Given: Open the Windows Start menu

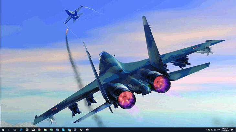Looking at the screenshot, I should 3,130.
